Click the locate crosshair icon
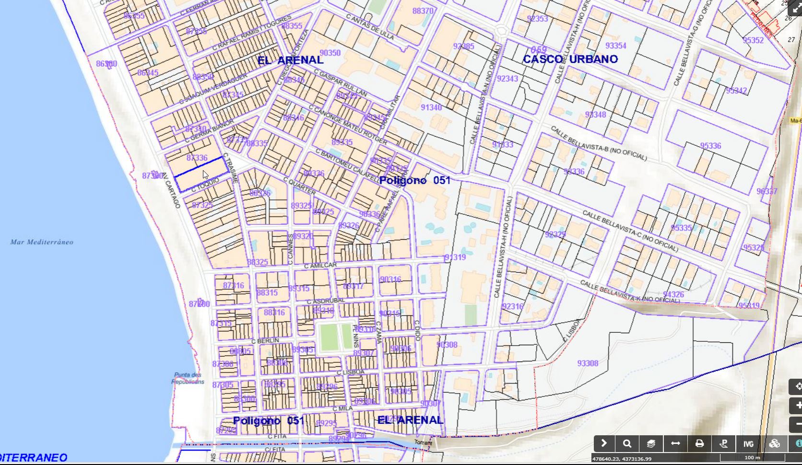This screenshot has height=465, width=802. [797, 386]
